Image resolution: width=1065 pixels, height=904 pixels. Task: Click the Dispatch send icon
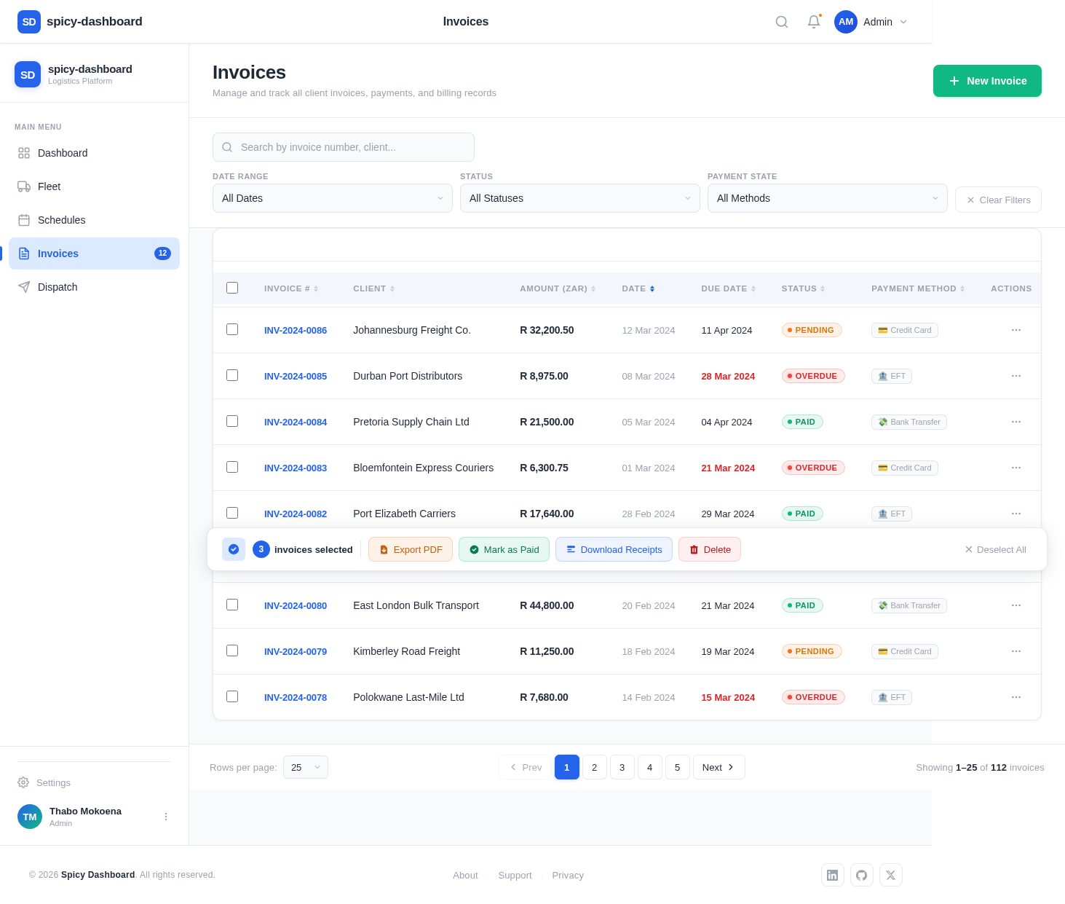[x=24, y=287]
